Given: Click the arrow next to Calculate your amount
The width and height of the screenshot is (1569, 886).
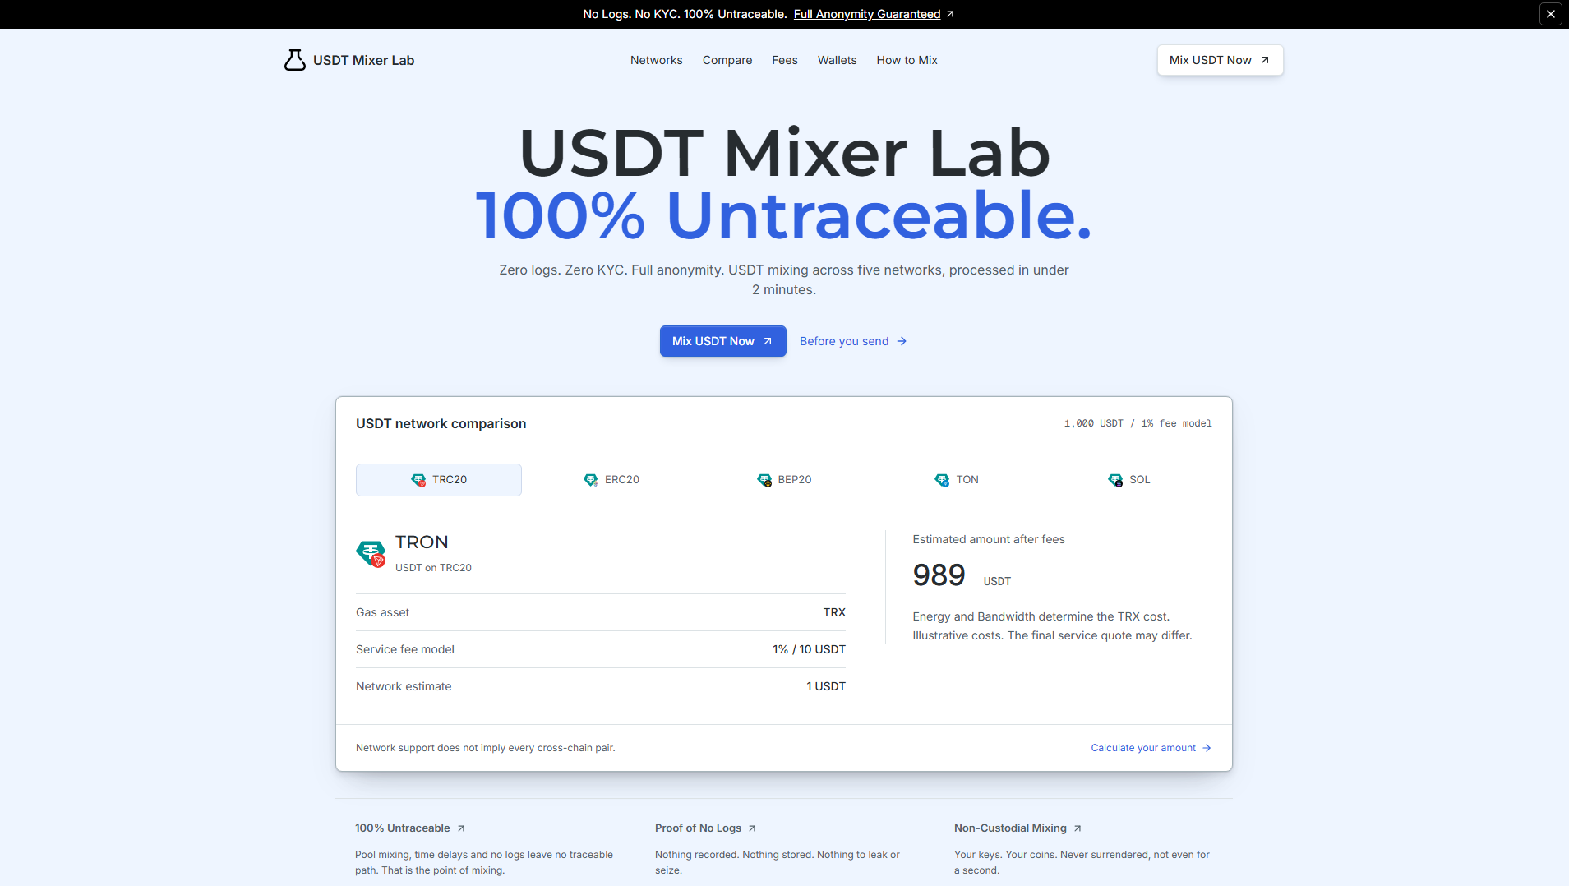Looking at the screenshot, I should point(1207,748).
